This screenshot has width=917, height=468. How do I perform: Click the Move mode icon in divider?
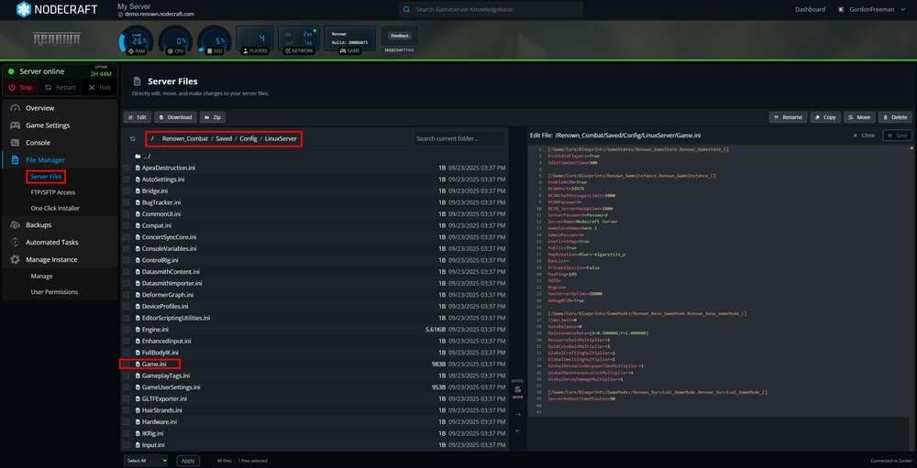point(517,390)
